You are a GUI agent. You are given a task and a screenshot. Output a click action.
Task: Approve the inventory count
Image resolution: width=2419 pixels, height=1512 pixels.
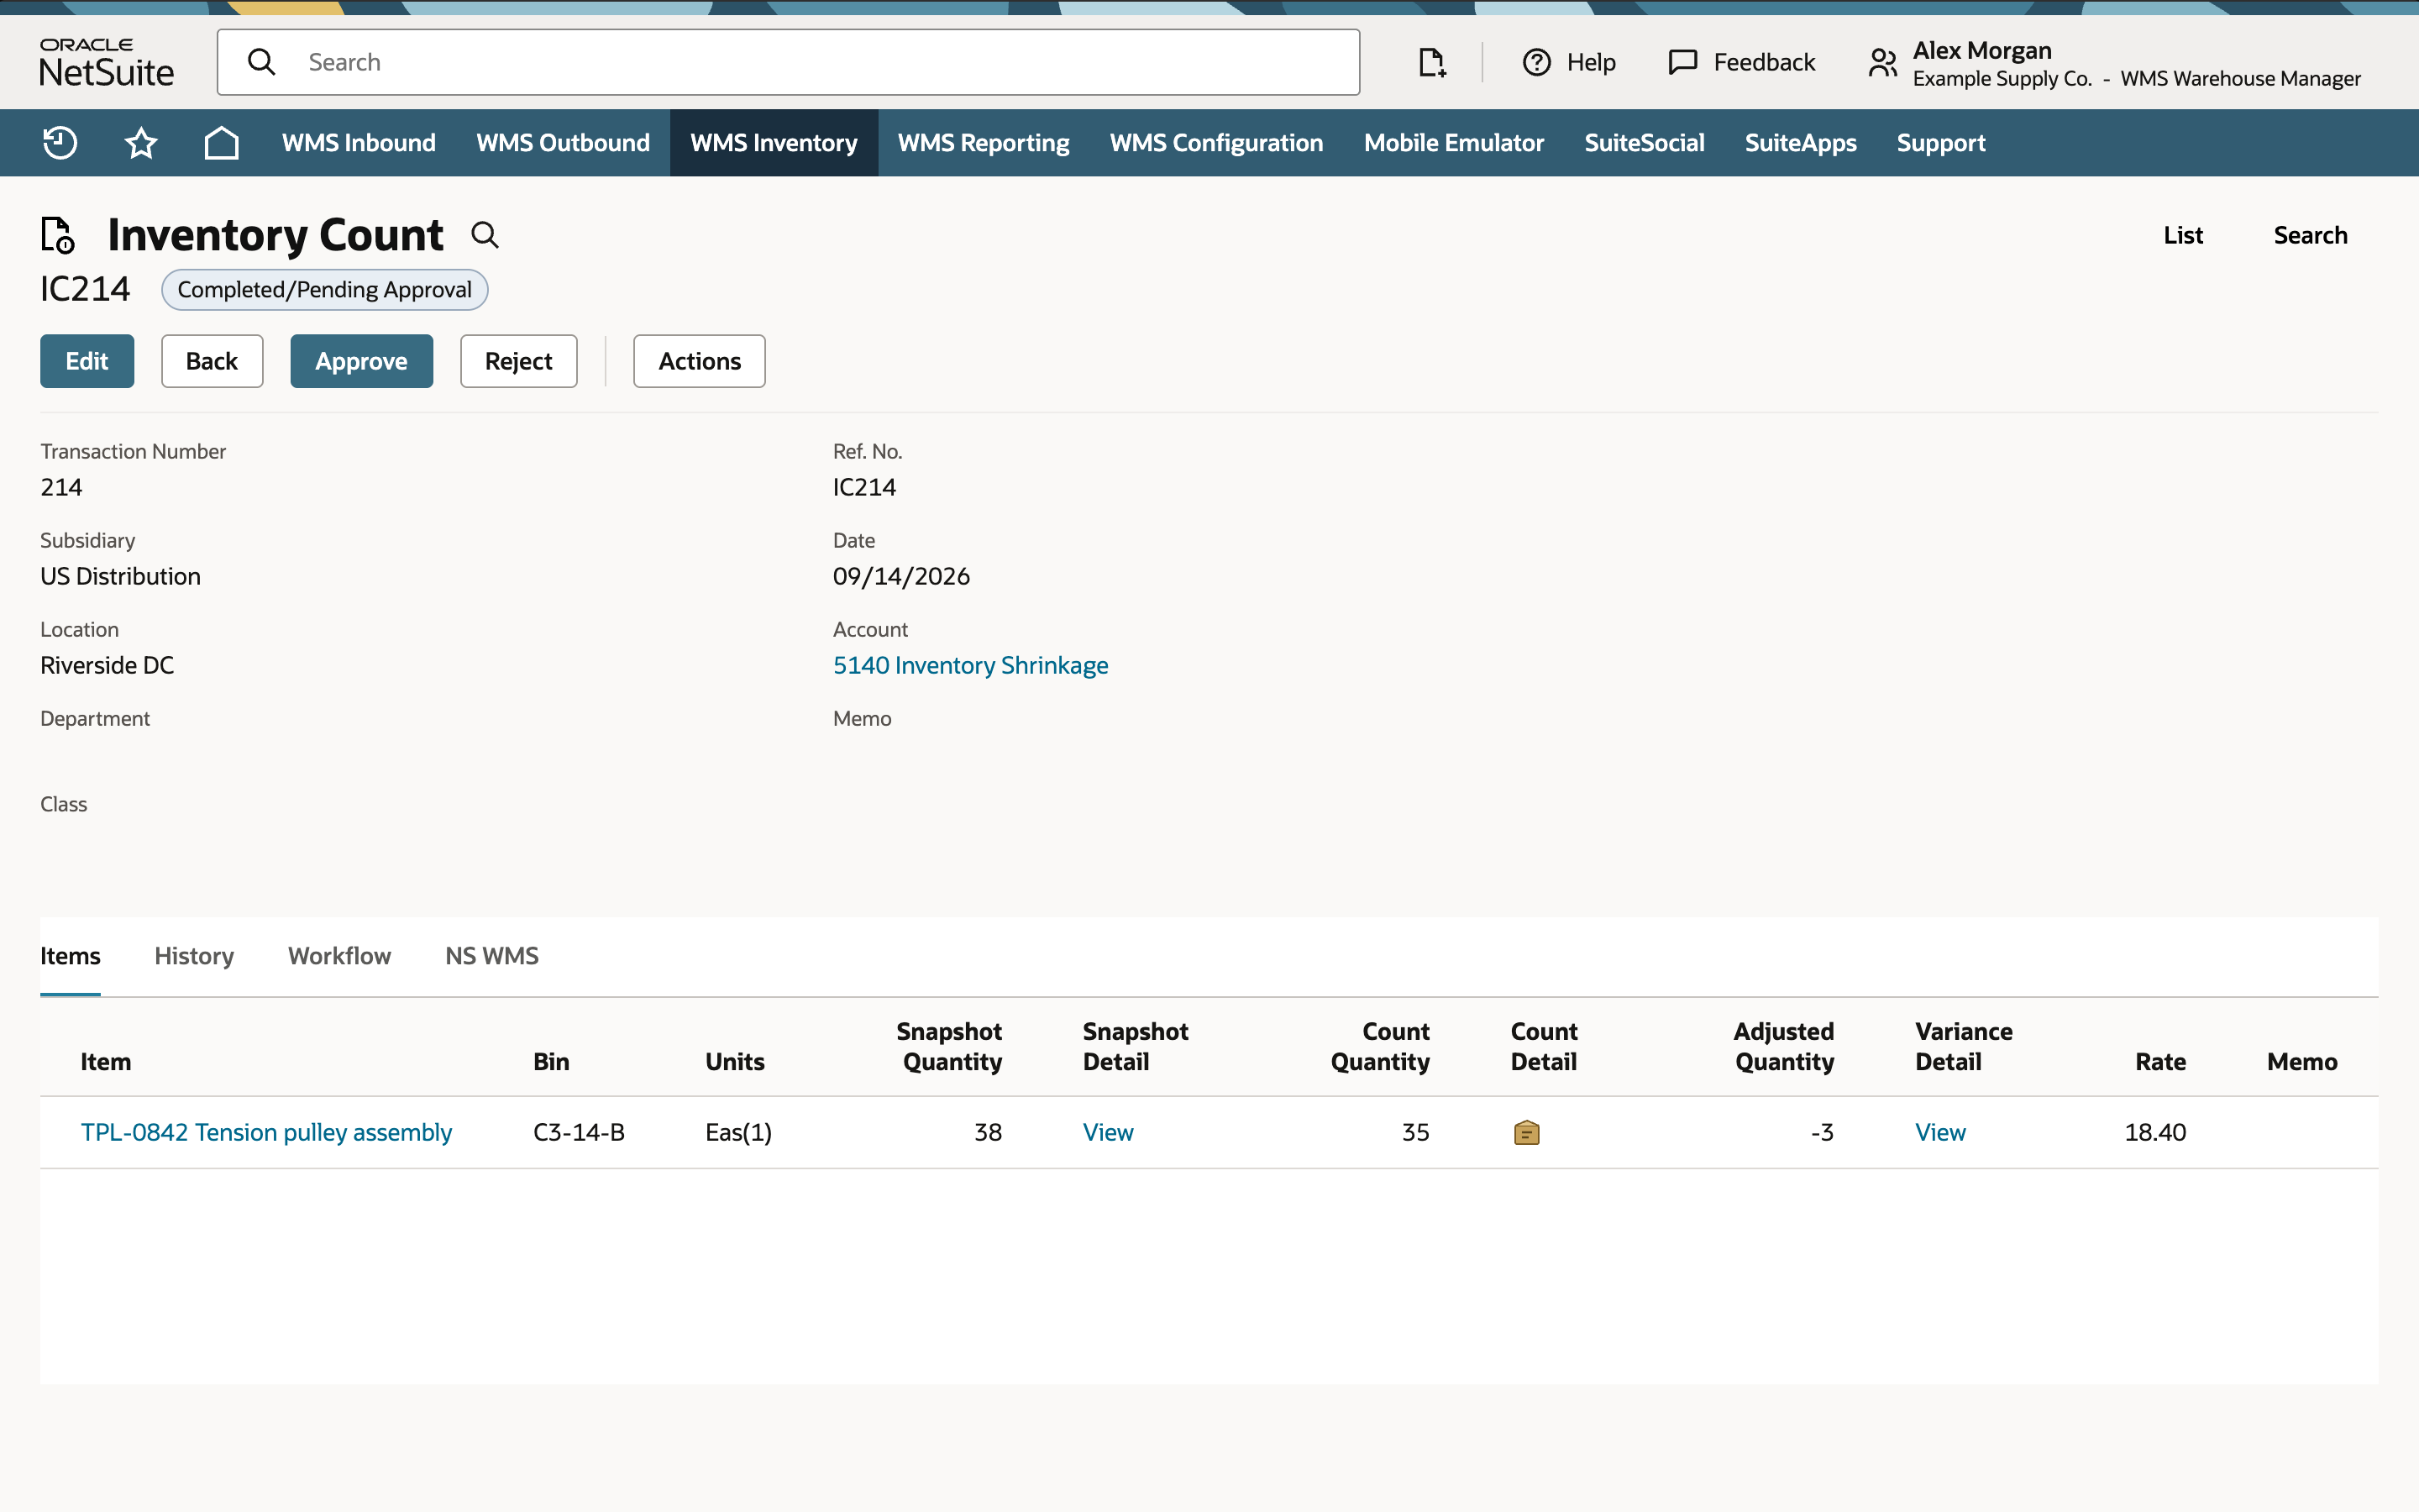click(x=362, y=361)
